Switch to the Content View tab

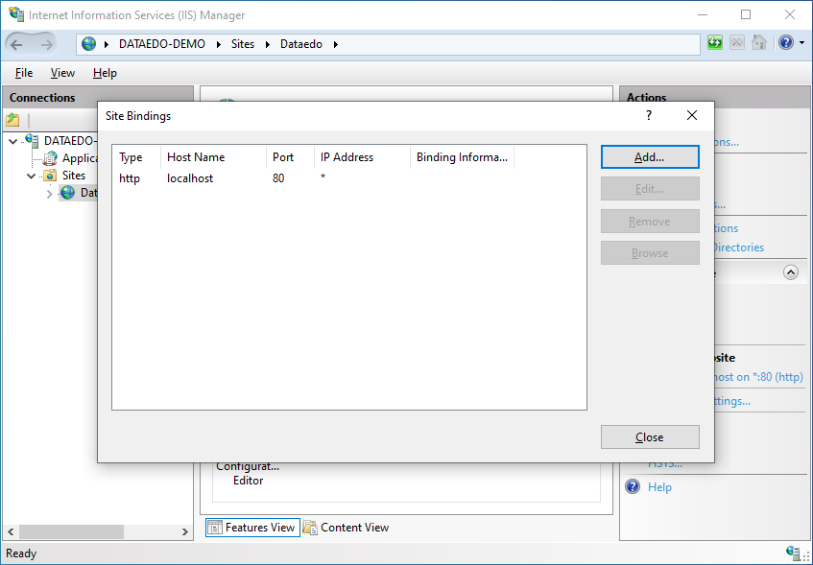347,528
